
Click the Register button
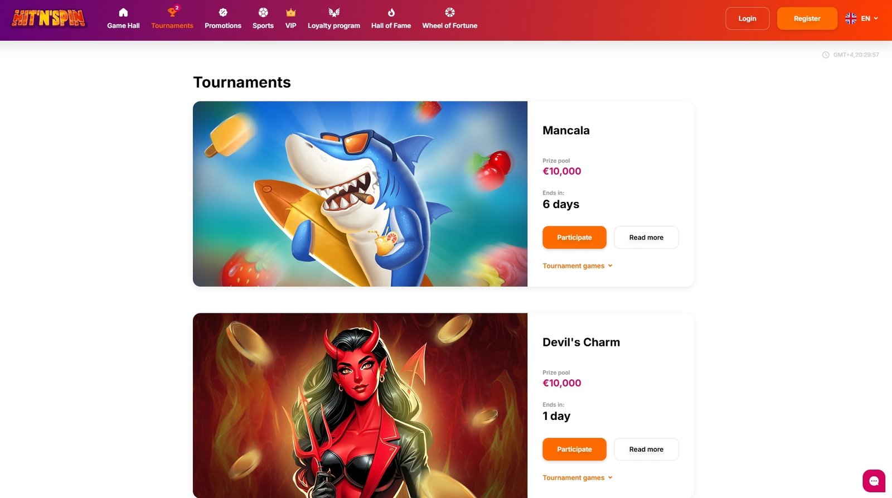pos(807,18)
